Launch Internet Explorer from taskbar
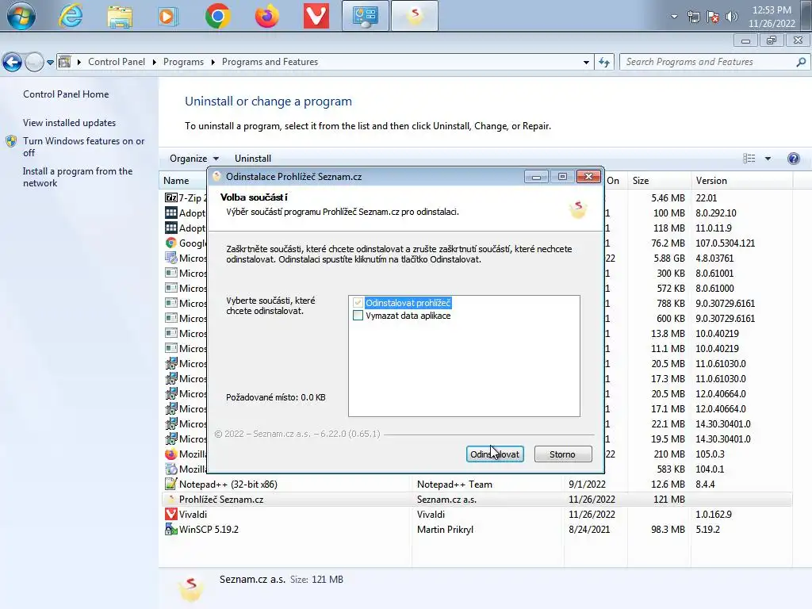Viewport: 812px width, 609px height. coord(71,16)
